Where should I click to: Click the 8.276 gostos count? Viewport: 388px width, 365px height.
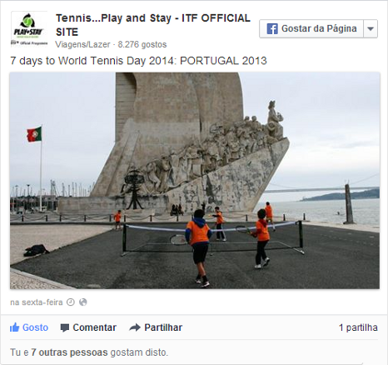point(142,44)
